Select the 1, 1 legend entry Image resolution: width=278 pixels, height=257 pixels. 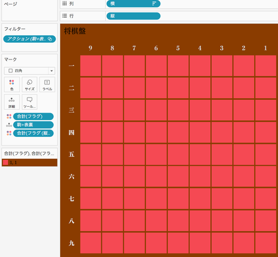pyautogui.click(x=30, y=162)
